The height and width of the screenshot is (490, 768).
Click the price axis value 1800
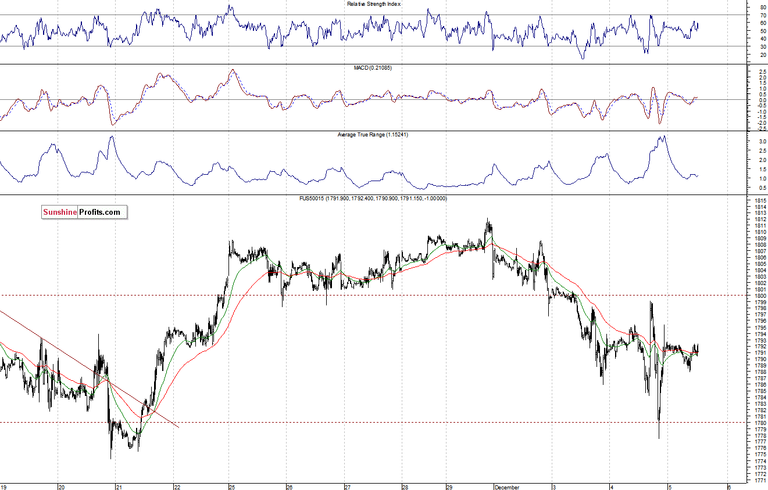click(759, 296)
